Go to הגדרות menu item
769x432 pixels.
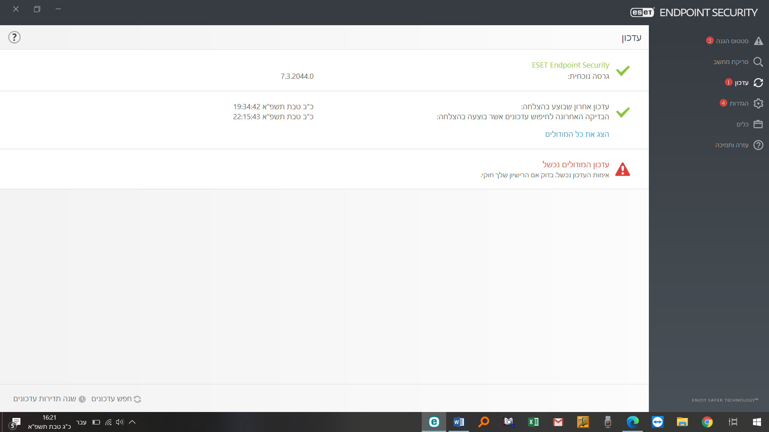click(x=739, y=104)
